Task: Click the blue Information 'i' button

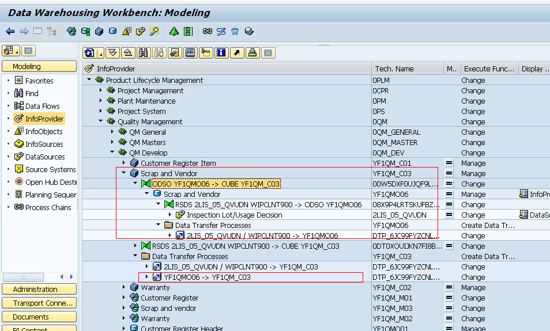Action: point(221,53)
